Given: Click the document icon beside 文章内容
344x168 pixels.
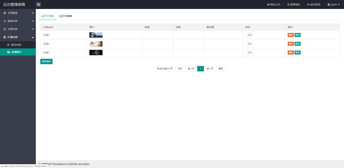Looking at the screenshot, I should coord(5,29).
